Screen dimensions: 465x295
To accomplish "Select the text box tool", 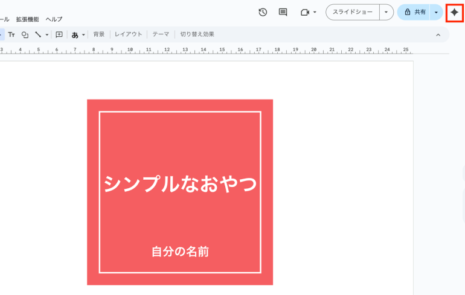I will point(11,34).
